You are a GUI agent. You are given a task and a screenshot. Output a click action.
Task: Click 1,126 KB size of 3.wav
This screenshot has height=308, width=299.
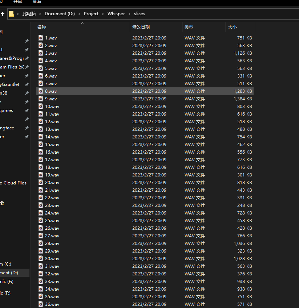(x=243, y=53)
